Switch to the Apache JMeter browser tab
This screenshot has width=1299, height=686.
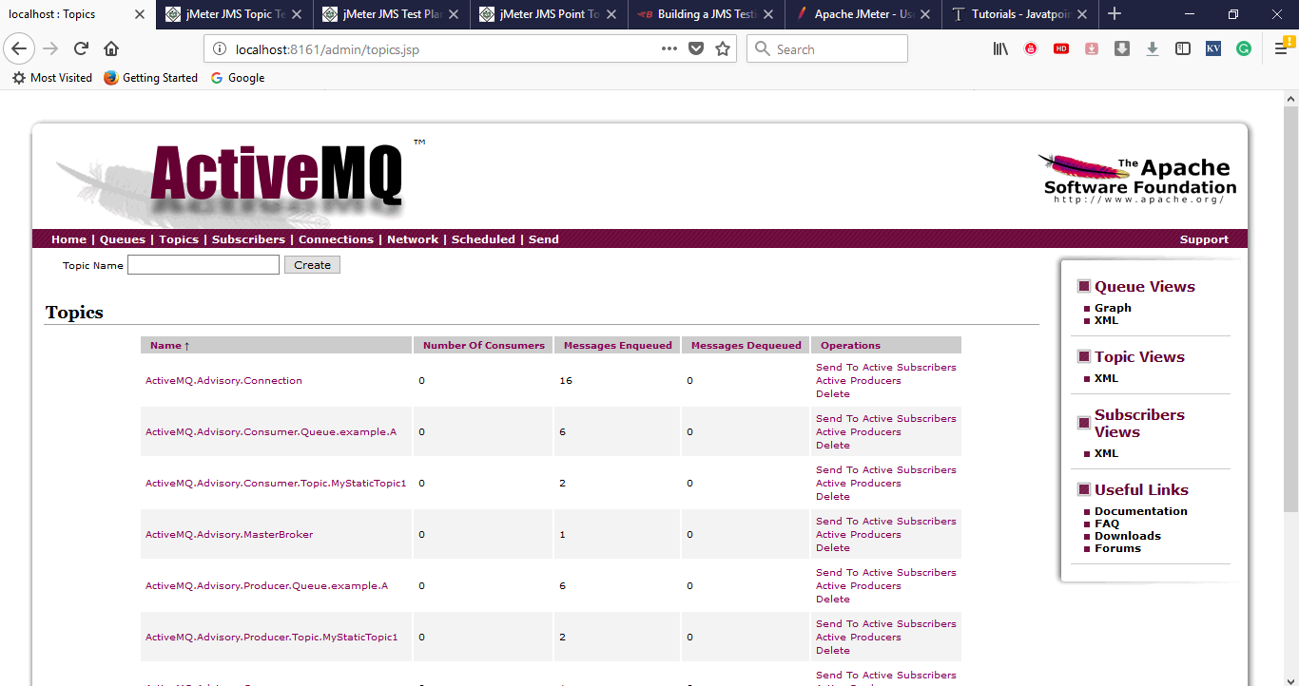[863, 14]
